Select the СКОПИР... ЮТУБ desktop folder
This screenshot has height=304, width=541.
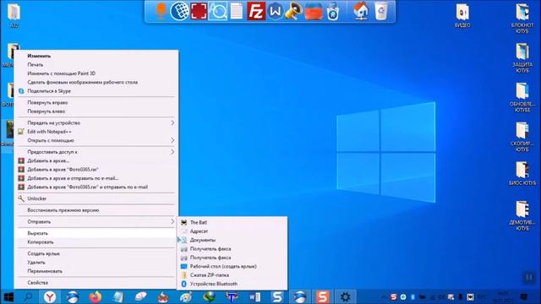point(522,137)
